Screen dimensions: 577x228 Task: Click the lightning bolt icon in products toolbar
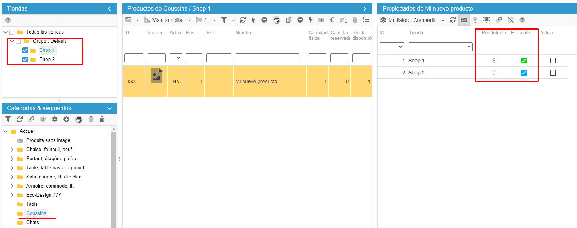(x=311, y=20)
